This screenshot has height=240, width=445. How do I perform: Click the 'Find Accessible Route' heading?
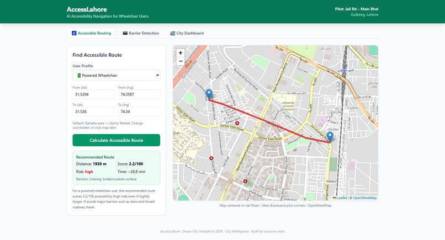click(x=97, y=55)
